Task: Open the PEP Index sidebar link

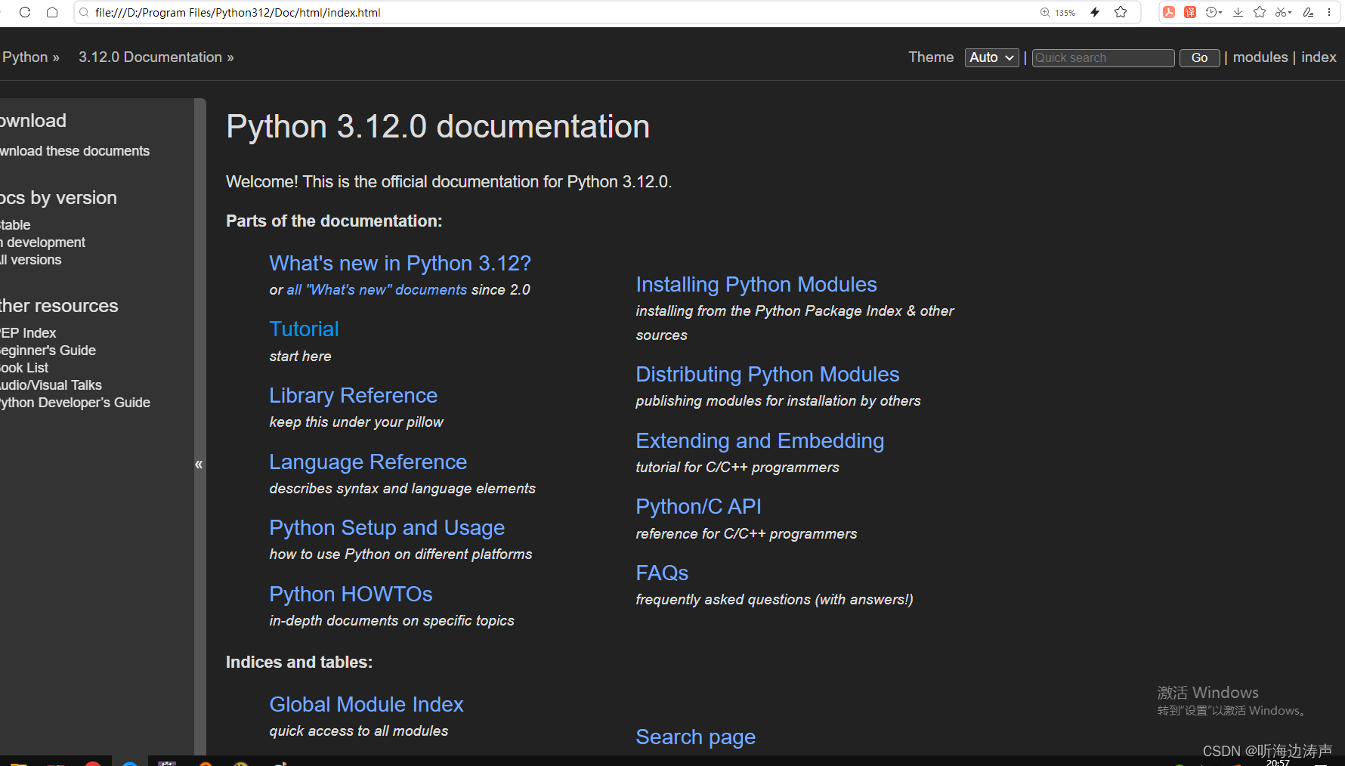Action: tap(28, 333)
